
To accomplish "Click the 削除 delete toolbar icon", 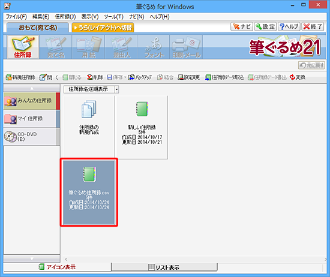I will click(x=95, y=77).
